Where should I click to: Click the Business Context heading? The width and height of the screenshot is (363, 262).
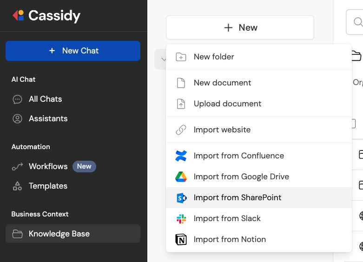pyautogui.click(x=40, y=214)
